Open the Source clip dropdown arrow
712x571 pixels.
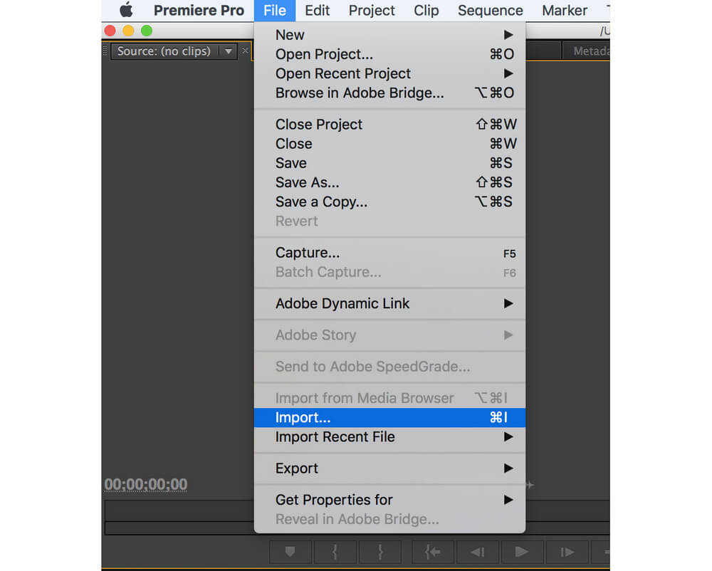click(228, 51)
